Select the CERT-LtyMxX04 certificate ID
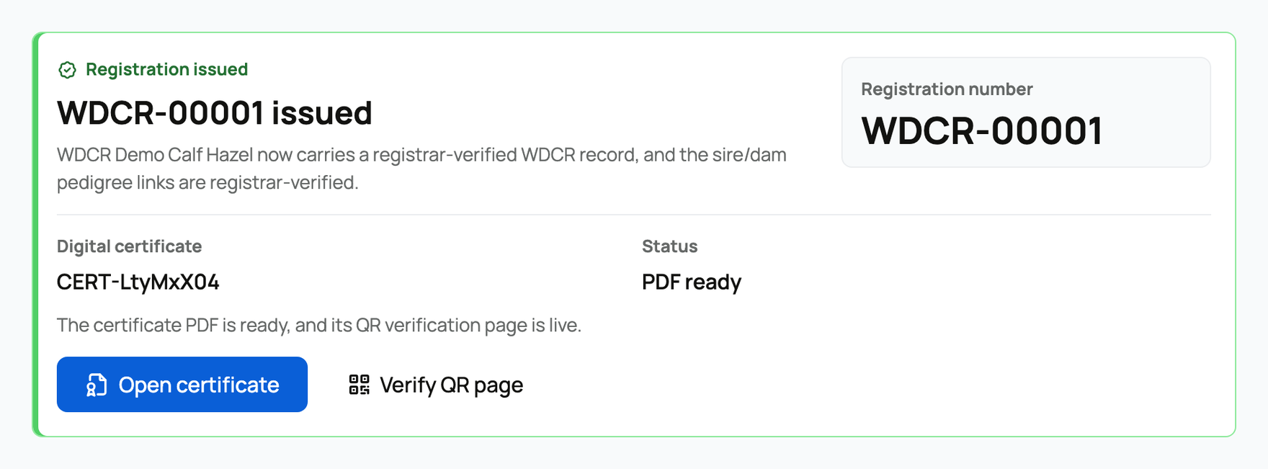 tap(138, 282)
